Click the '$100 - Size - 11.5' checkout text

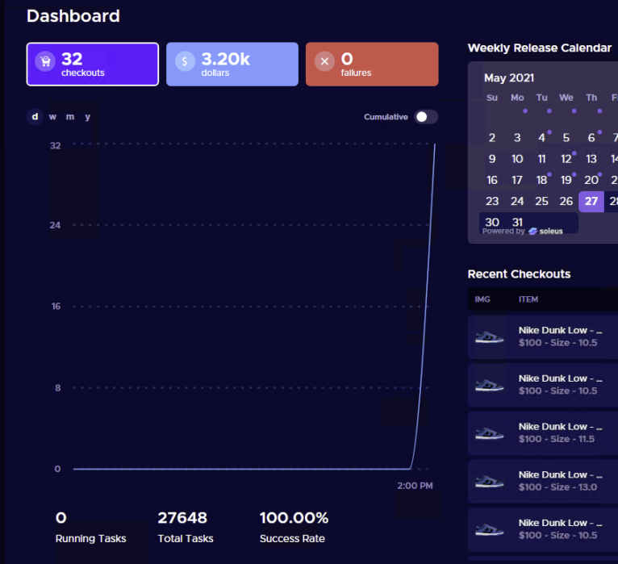pyautogui.click(x=557, y=439)
